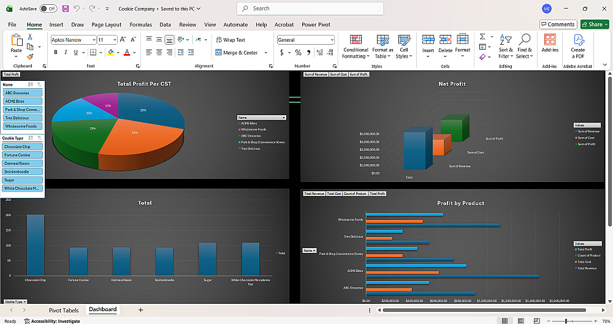Click the Comments button
This screenshot has width=613, height=324.
tap(558, 24)
